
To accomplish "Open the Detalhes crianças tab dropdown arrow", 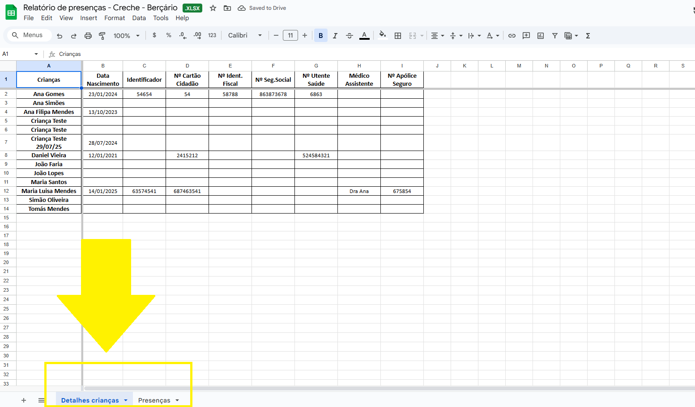I will click(126, 400).
